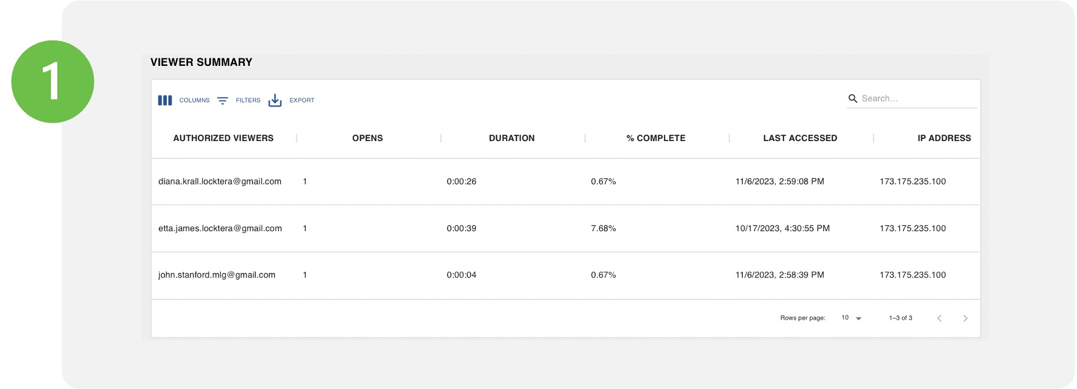Sort by Authorized Viewers column header
This screenshot has height=389, width=1077.
[x=223, y=138]
